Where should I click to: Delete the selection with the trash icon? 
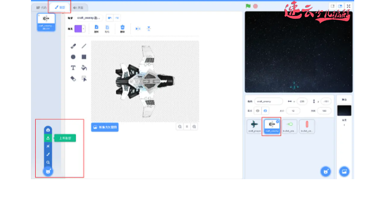(x=122, y=29)
